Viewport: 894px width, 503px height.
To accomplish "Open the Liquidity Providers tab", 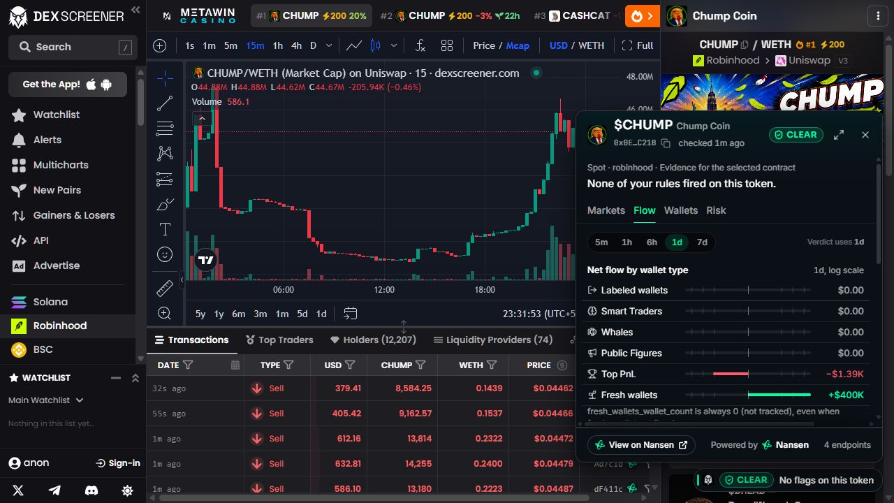I will pyautogui.click(x=492, y=340).
